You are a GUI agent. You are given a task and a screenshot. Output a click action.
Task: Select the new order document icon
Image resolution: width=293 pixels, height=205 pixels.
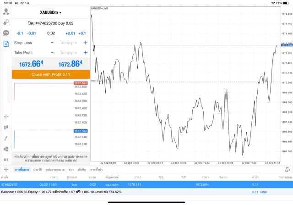(6, 44)
